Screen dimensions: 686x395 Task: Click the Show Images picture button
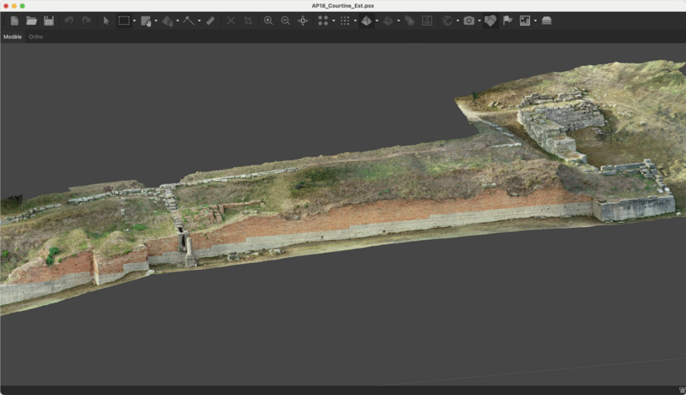coord(525,21)
